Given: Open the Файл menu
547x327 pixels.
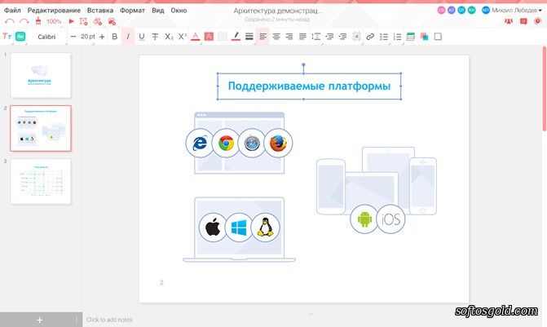Looking at the screenshot, I should 12,11.
